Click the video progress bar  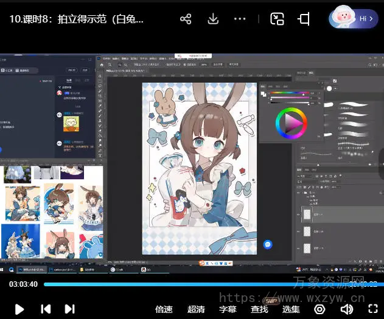(x=183, y=284)
